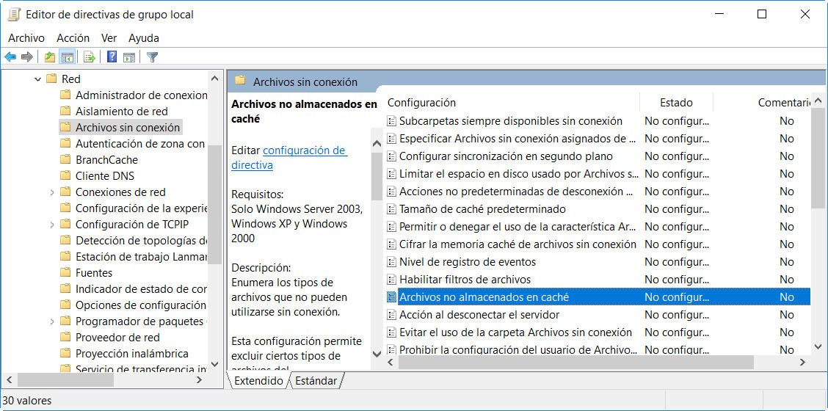Image resolution: width=828 pixels, height=411 pixels.
Task: Select Acciones no predeterminadas de desconexión policy
Action: (517, 192)
